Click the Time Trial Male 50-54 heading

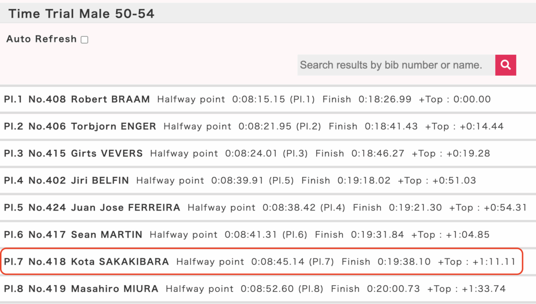(x=81, y=14)
